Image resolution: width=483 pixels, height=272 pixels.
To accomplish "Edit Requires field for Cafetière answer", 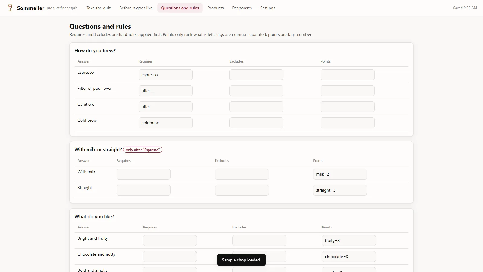I will [165, 107].
